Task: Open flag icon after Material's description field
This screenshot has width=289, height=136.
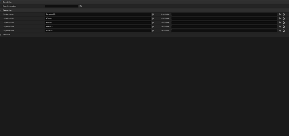Action: (x=280, y=31)
